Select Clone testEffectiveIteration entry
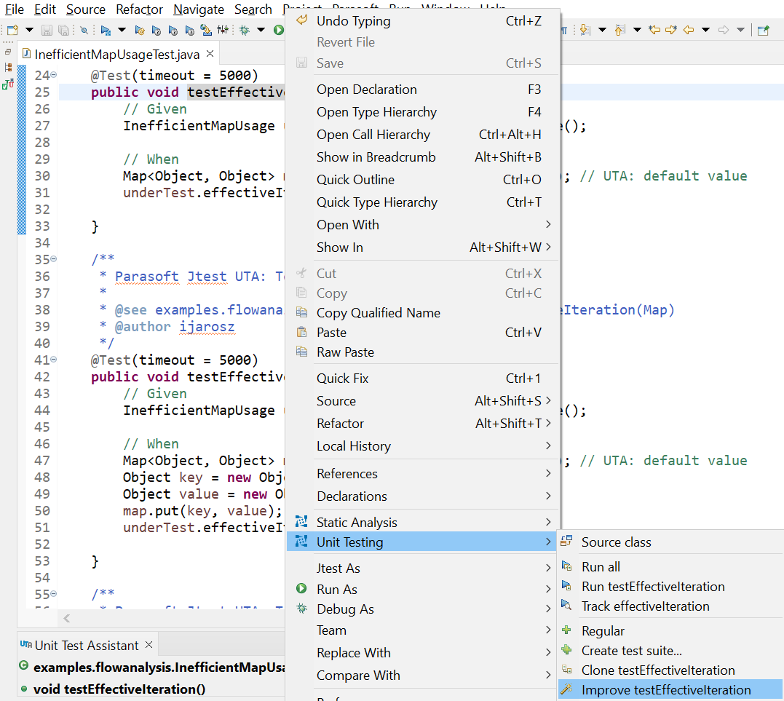 671,670
